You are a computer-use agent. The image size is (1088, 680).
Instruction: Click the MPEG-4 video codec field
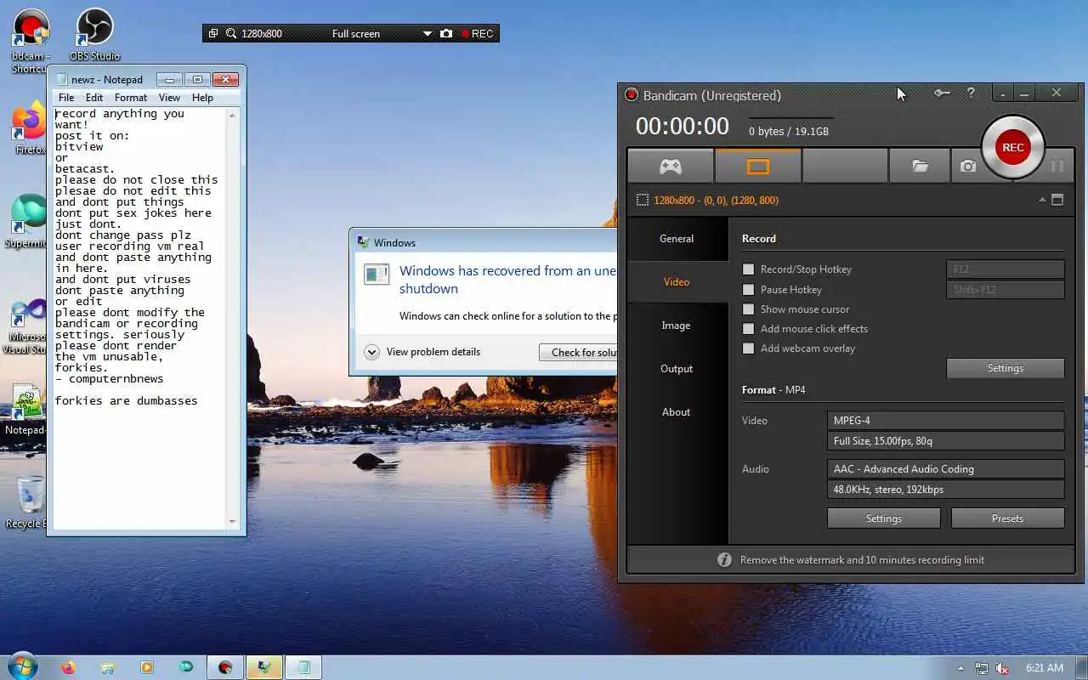pos(946,421)
